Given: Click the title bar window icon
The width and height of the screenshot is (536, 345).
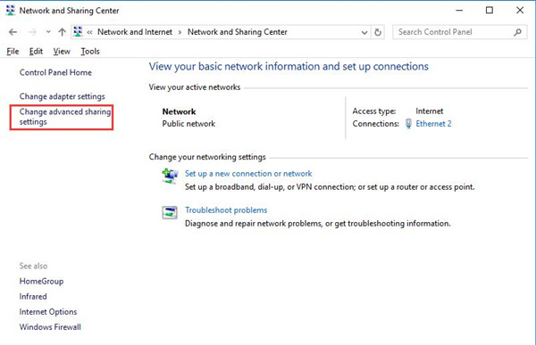Looking at the screenshot, I should point(11,11).
